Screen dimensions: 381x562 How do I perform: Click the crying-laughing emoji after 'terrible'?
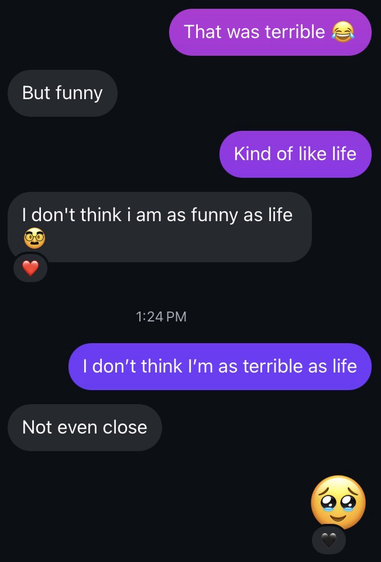point(343,32)
